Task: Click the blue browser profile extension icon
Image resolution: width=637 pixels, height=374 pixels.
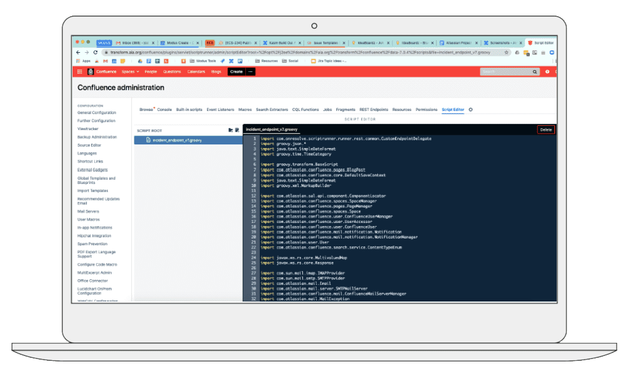Action: tap(552, 52)
